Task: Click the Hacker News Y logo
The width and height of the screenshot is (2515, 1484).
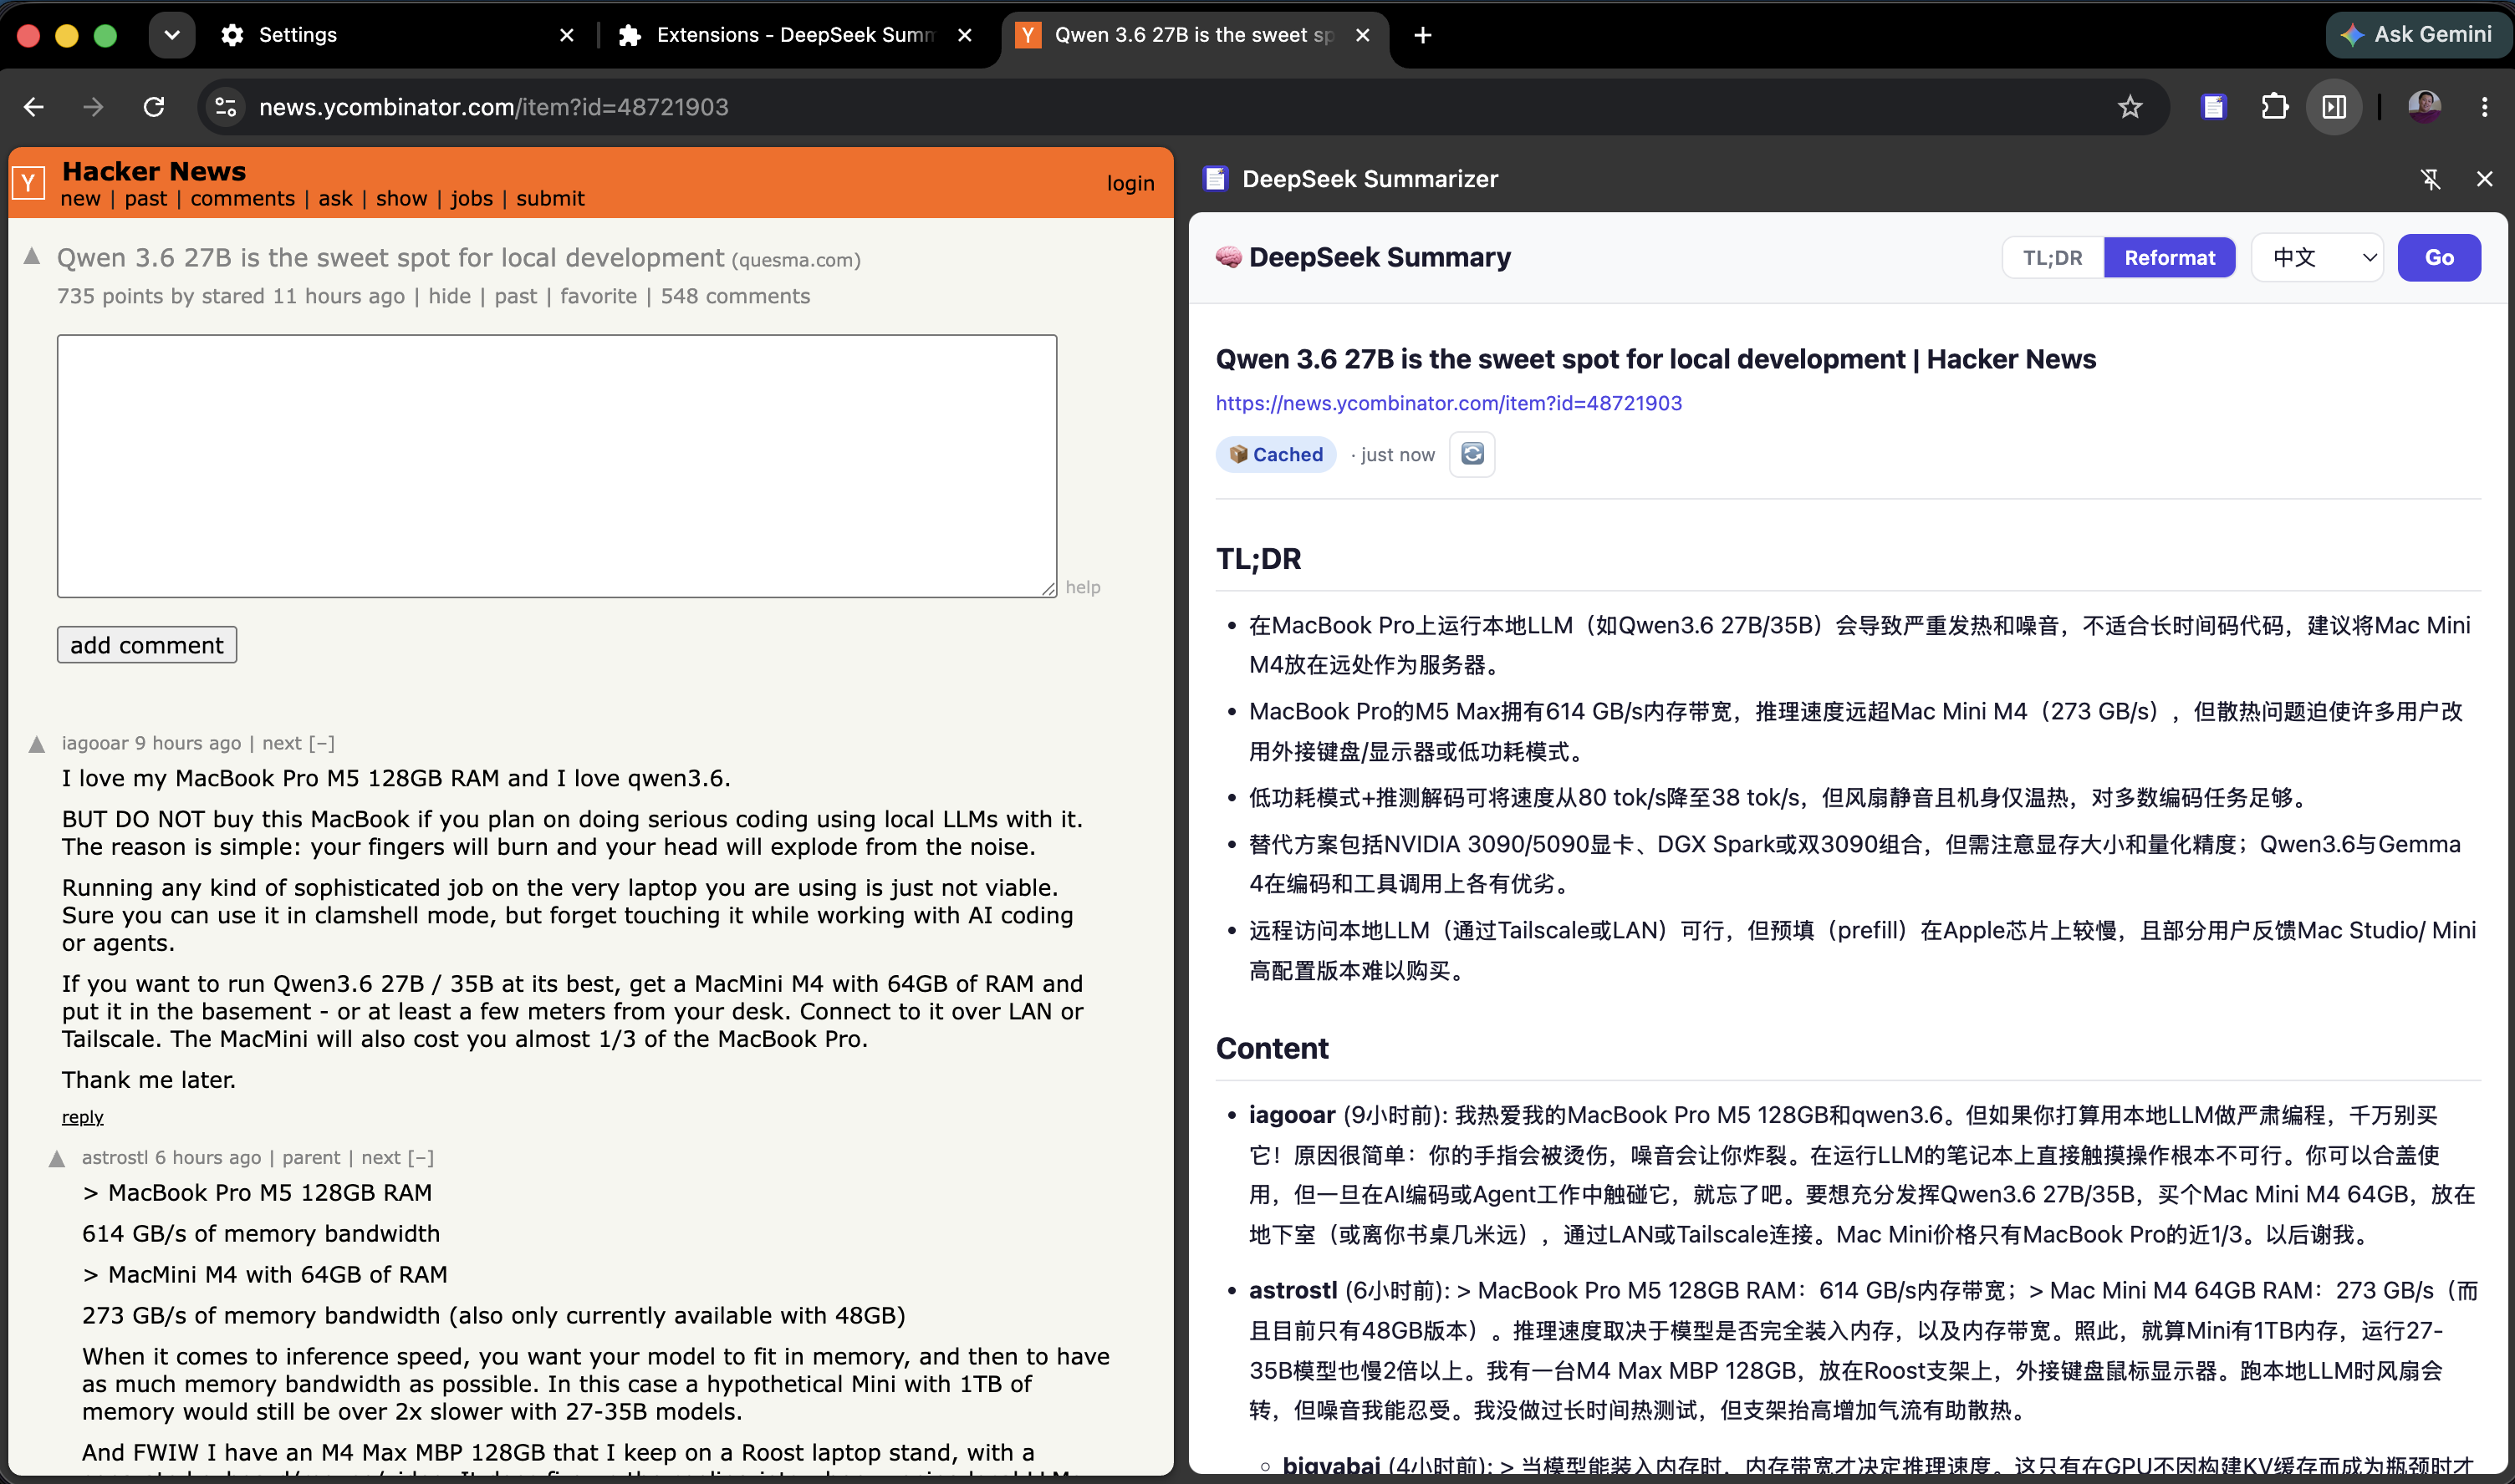Action: pos(29,183)
